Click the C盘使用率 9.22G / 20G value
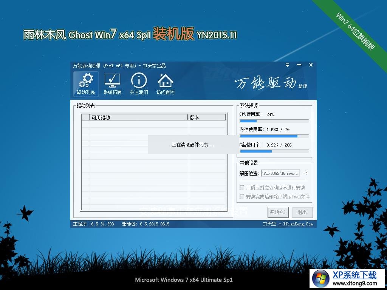Screen dimensions: 387x290 [279, 145]
